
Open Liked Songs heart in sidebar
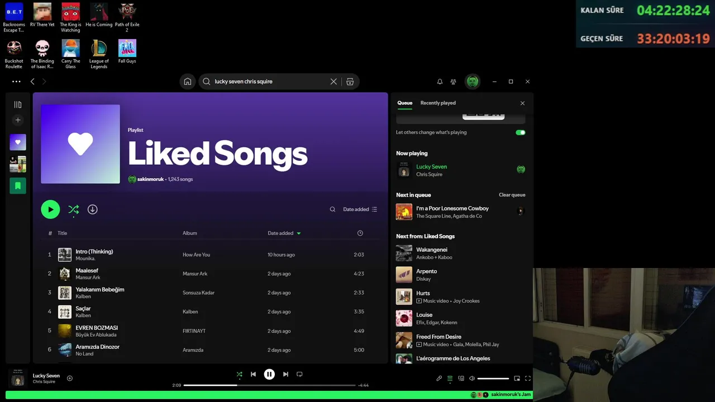[x=18, y=142]
